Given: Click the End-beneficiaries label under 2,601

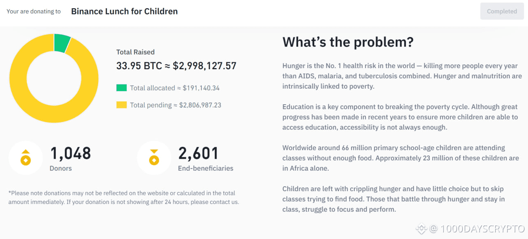Looking at the screenshot, I should pyautogui.click(x=205, y=168).
